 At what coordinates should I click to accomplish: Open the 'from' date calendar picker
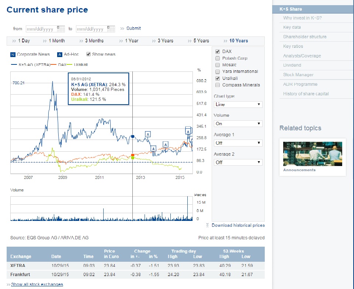(x=61, y=29)
